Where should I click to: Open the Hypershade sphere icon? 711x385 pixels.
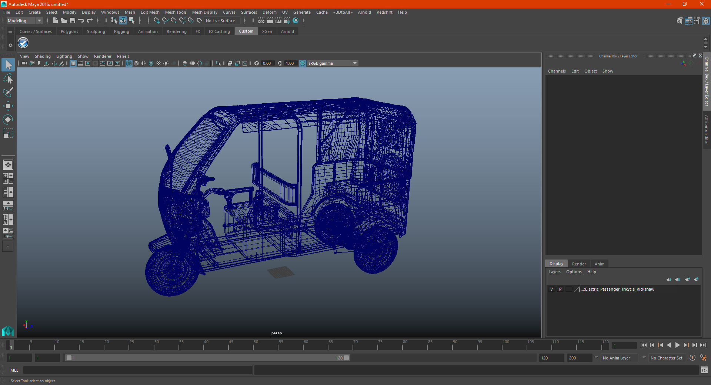296,21
